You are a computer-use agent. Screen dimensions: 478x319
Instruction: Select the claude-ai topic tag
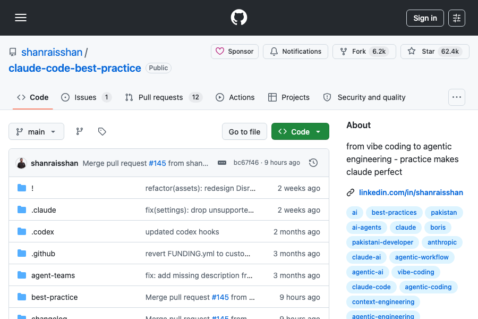366,257
